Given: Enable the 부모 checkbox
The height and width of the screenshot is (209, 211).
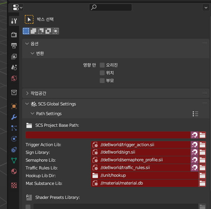Looking at the screenshot, I should pyautogui.click(x=102, y=81).
